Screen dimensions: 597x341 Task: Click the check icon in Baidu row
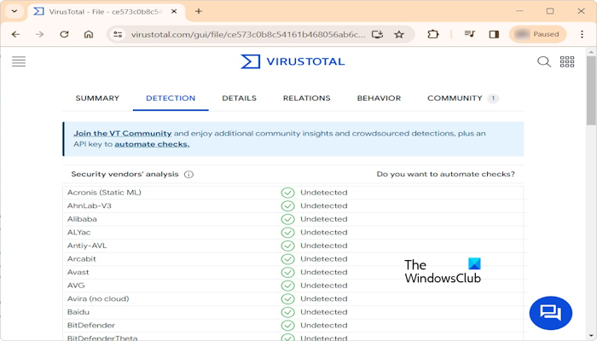coord(288,312)
